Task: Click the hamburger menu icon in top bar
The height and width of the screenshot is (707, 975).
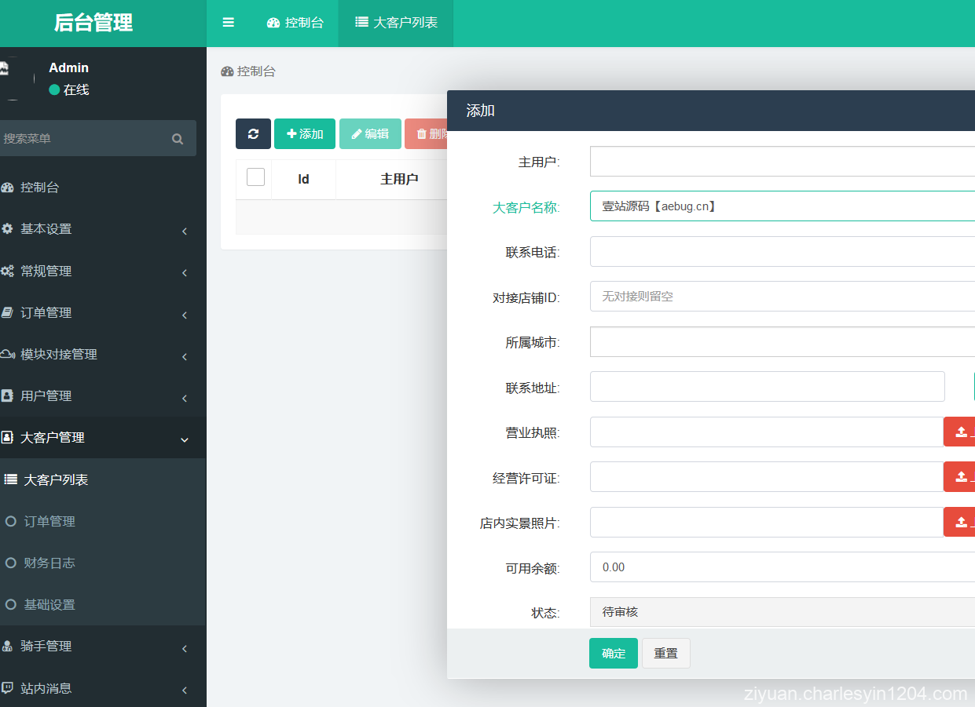Action: (x=229, y=23)
